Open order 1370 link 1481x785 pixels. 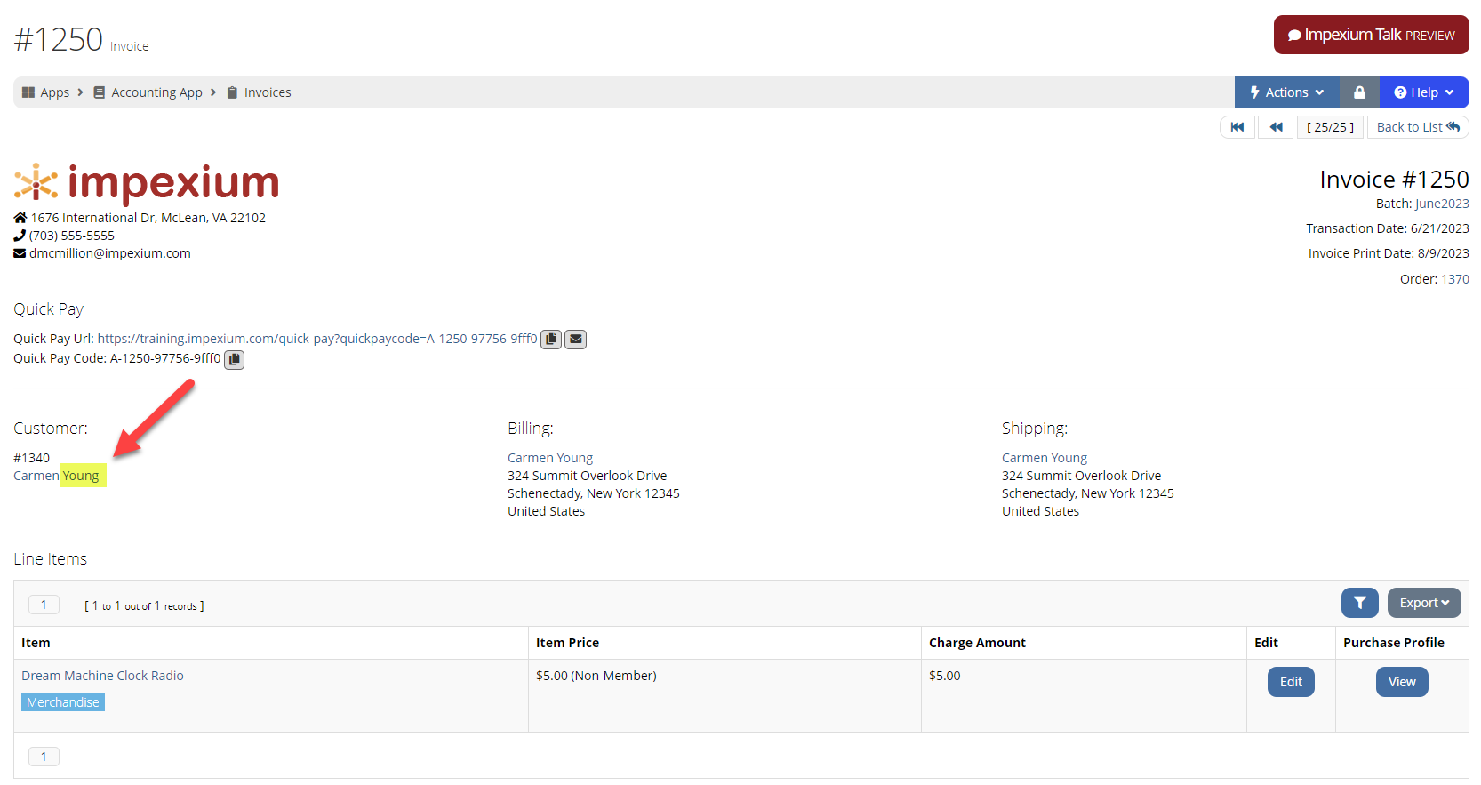pyautogui.click(x=1455, y=279)
